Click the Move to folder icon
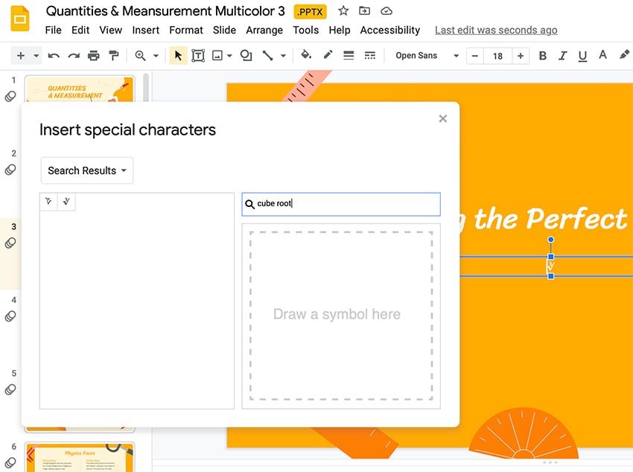633x472 pixels. 364,10
